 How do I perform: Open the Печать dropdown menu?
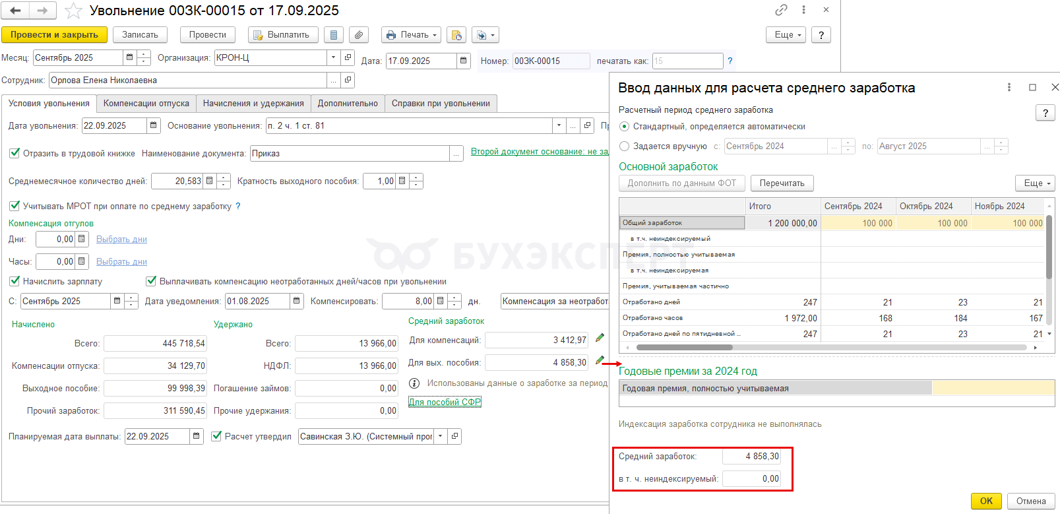pos(412,35)
